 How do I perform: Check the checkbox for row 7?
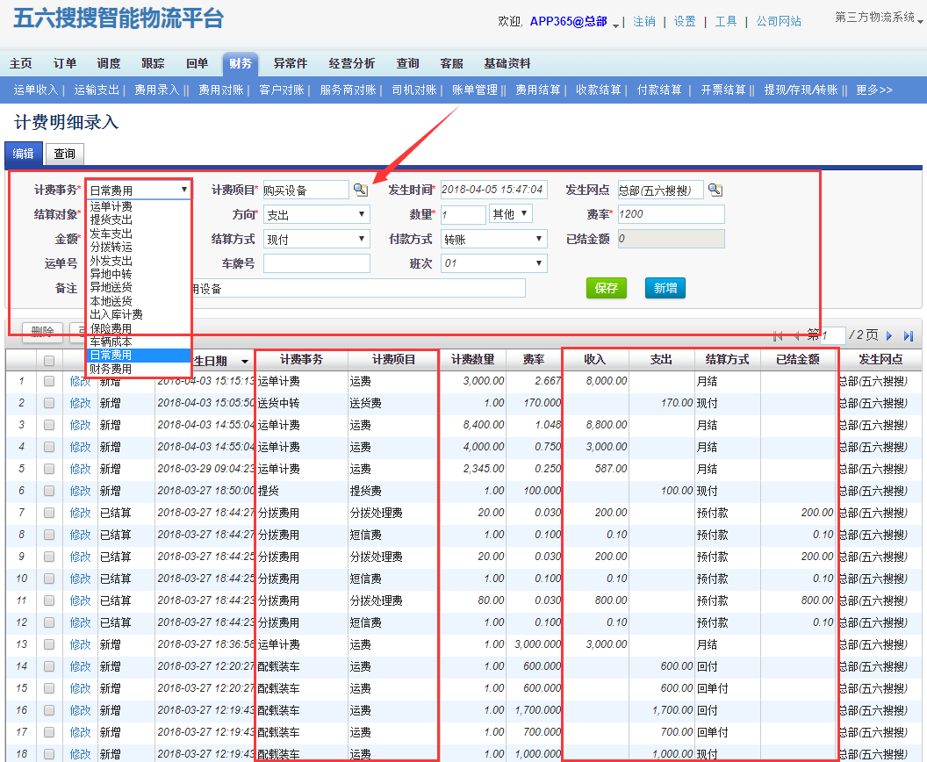point(49,513)
